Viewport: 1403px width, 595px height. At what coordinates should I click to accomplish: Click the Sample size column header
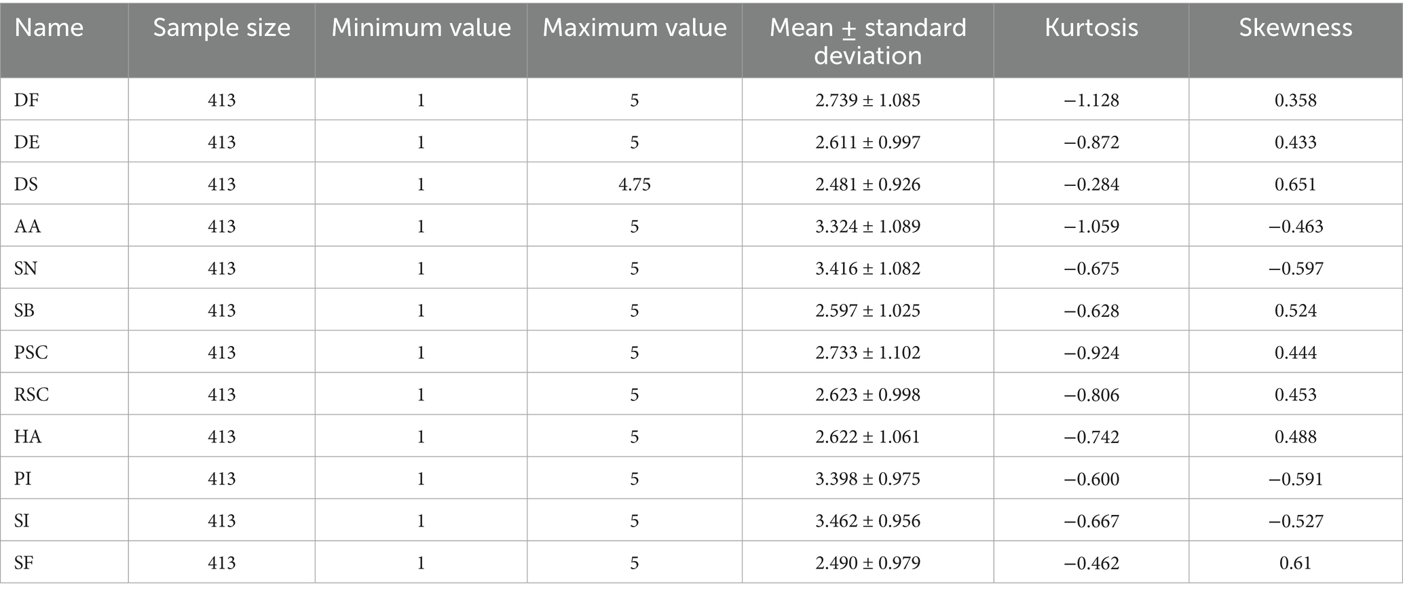[x=221, y=28]
